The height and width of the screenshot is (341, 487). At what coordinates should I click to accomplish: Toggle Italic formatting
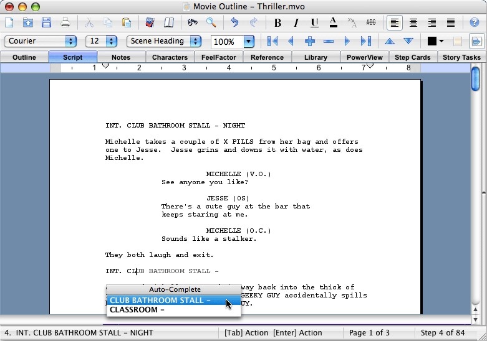296,22
